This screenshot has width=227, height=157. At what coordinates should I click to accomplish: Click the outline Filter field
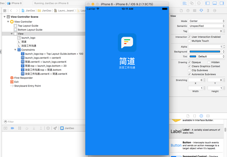coord(44,122)
